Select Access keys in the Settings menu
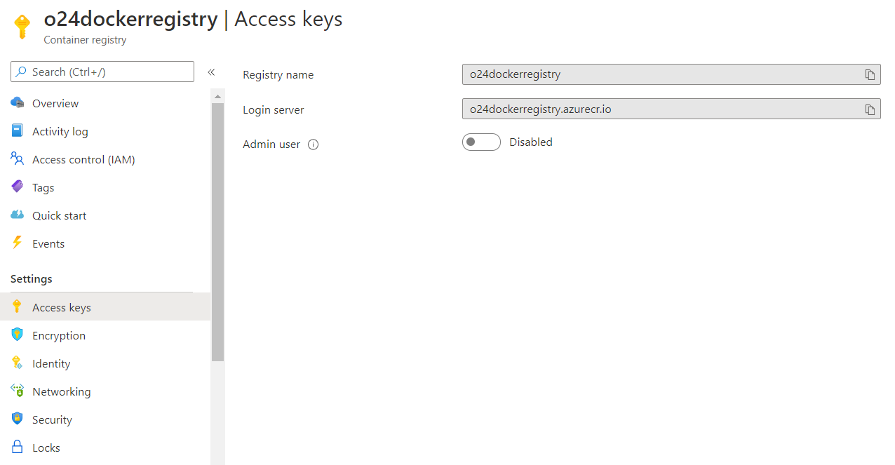 pyautogui.click(x=62, y=306)
